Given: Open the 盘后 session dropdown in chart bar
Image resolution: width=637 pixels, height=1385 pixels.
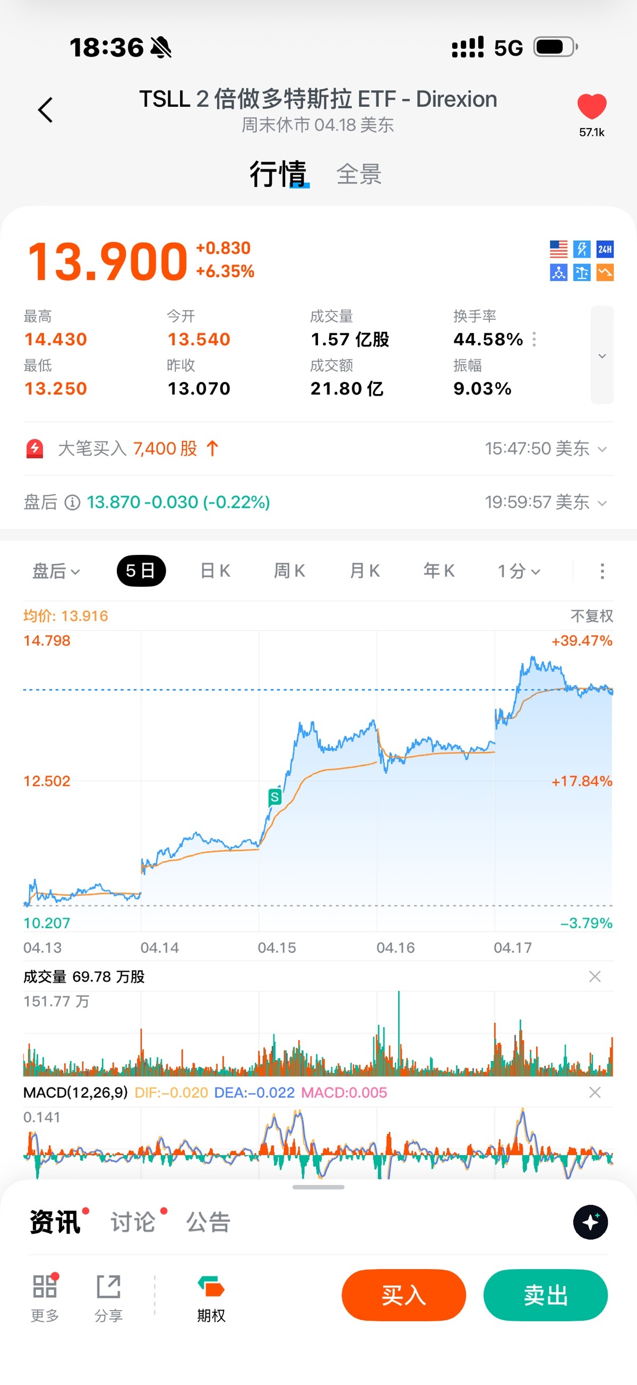Looking at the screenshot, I should click(56, 571).
